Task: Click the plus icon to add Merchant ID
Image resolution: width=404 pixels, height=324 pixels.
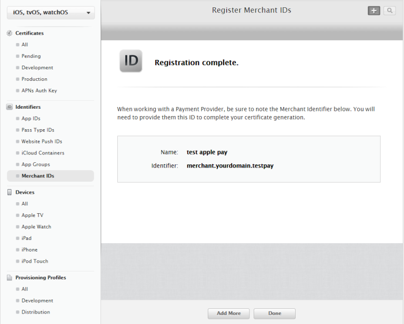Action: 373,11
